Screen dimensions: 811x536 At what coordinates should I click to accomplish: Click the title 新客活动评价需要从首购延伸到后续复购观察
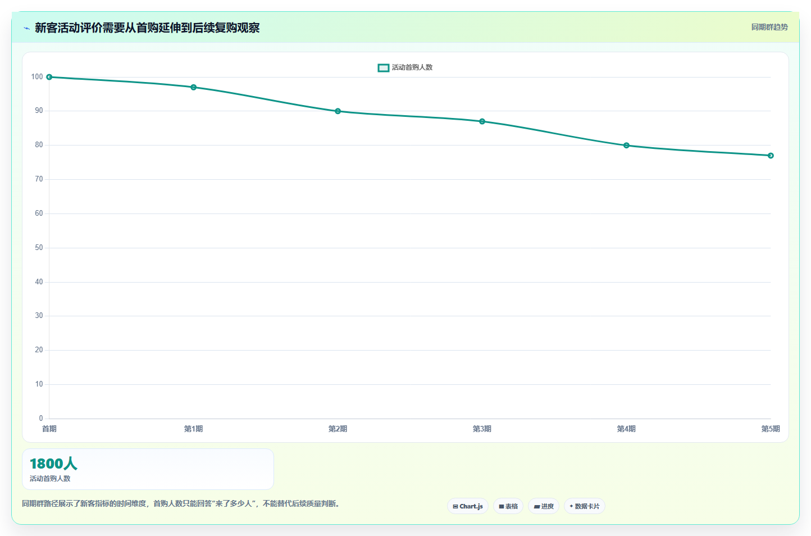coord(147,28)
